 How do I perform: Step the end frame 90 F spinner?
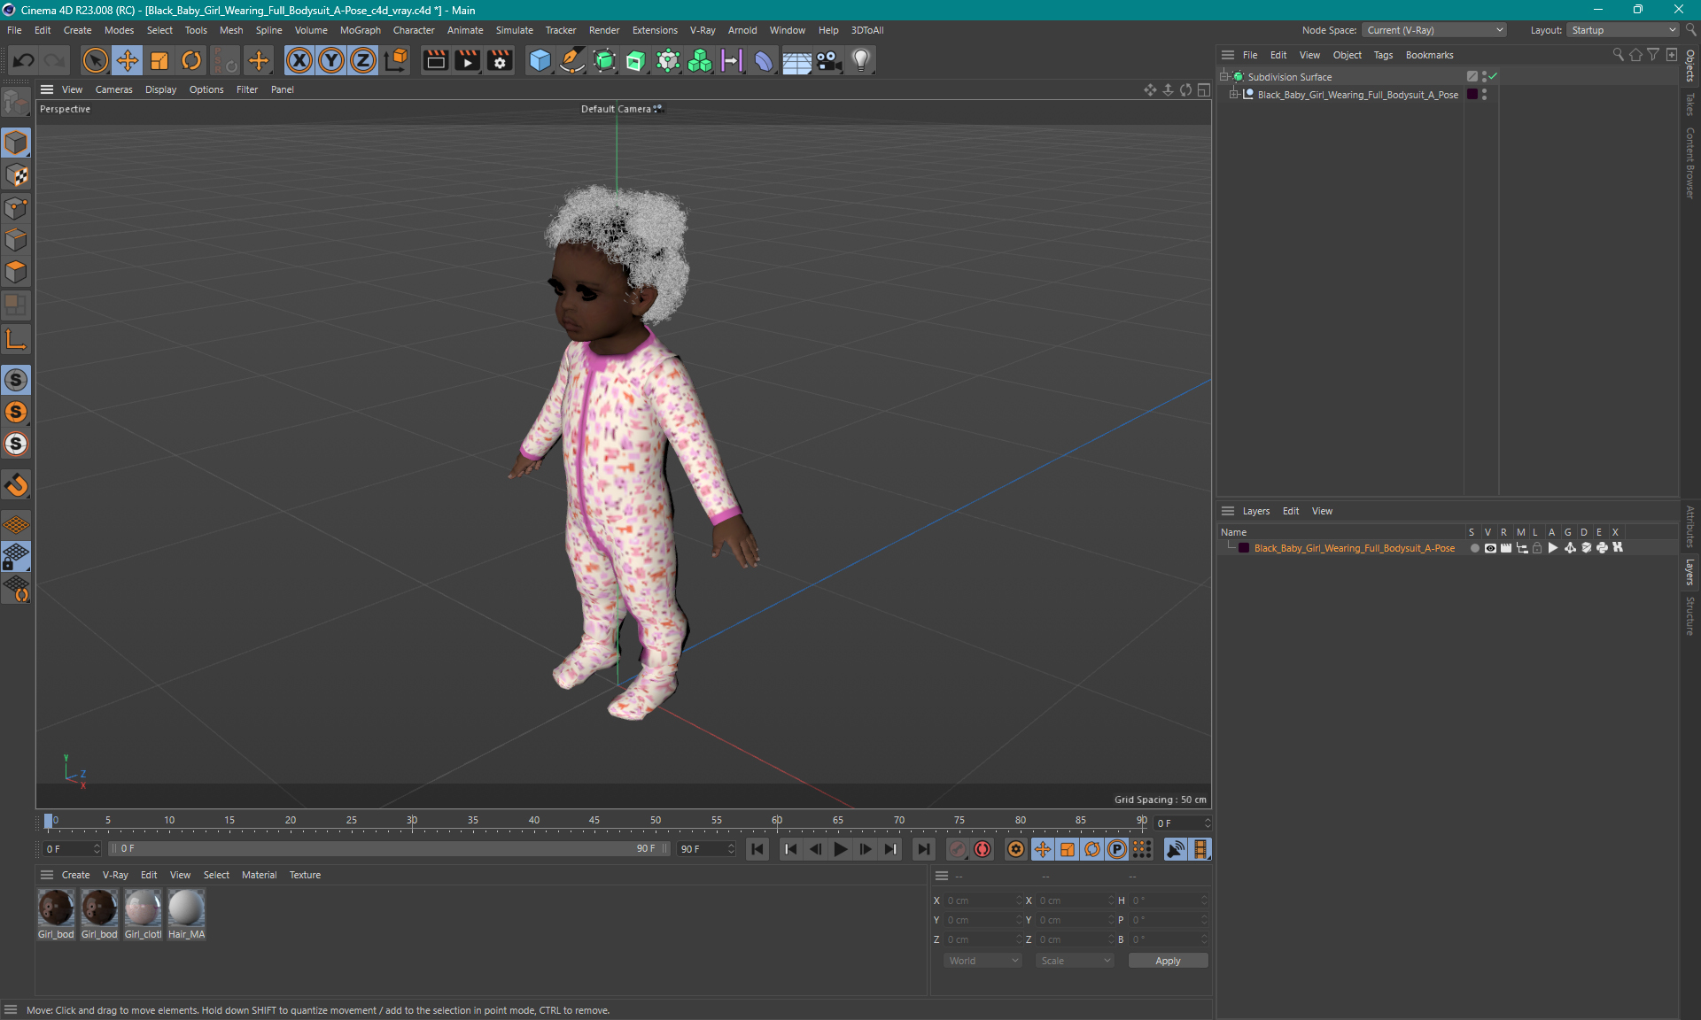[731, 848]
